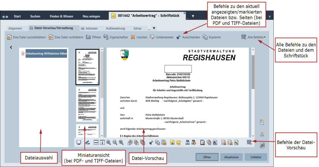Click the Aktualisieren button
The width and height of the screenshot is (319, 167).
[x=231, y=157]
